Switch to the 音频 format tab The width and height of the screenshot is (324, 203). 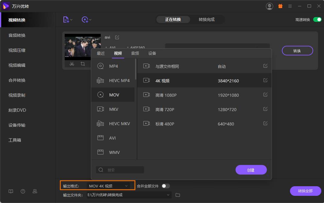[135, 53]
